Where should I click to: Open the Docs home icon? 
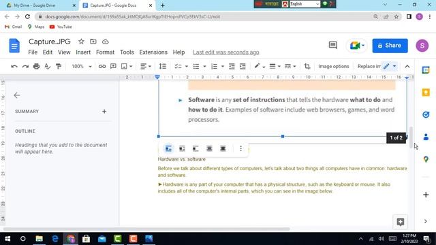[x=14, y=46]
